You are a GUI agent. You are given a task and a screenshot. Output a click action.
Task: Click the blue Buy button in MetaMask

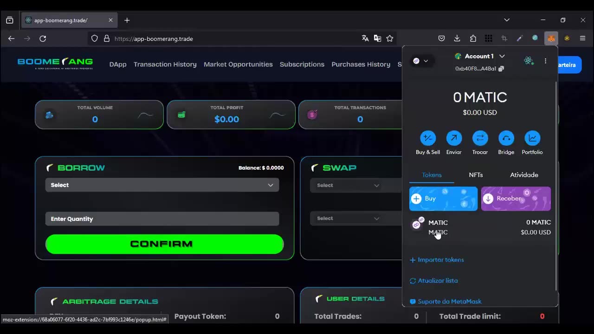point(443,199)
